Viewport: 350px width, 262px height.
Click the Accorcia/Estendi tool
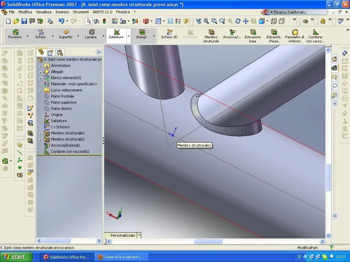tap(232, 34)
